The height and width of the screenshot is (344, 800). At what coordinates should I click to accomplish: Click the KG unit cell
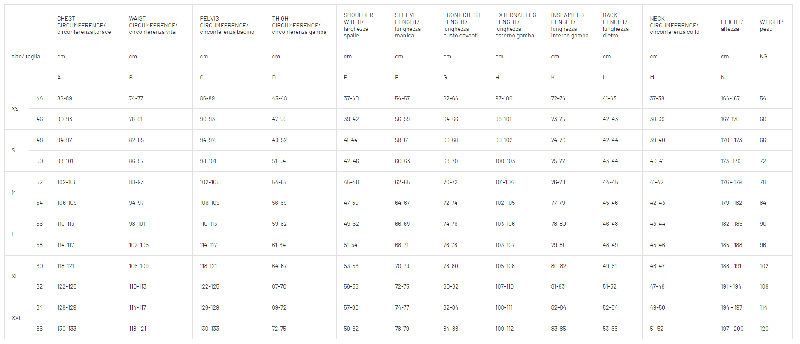click(763, 56)
